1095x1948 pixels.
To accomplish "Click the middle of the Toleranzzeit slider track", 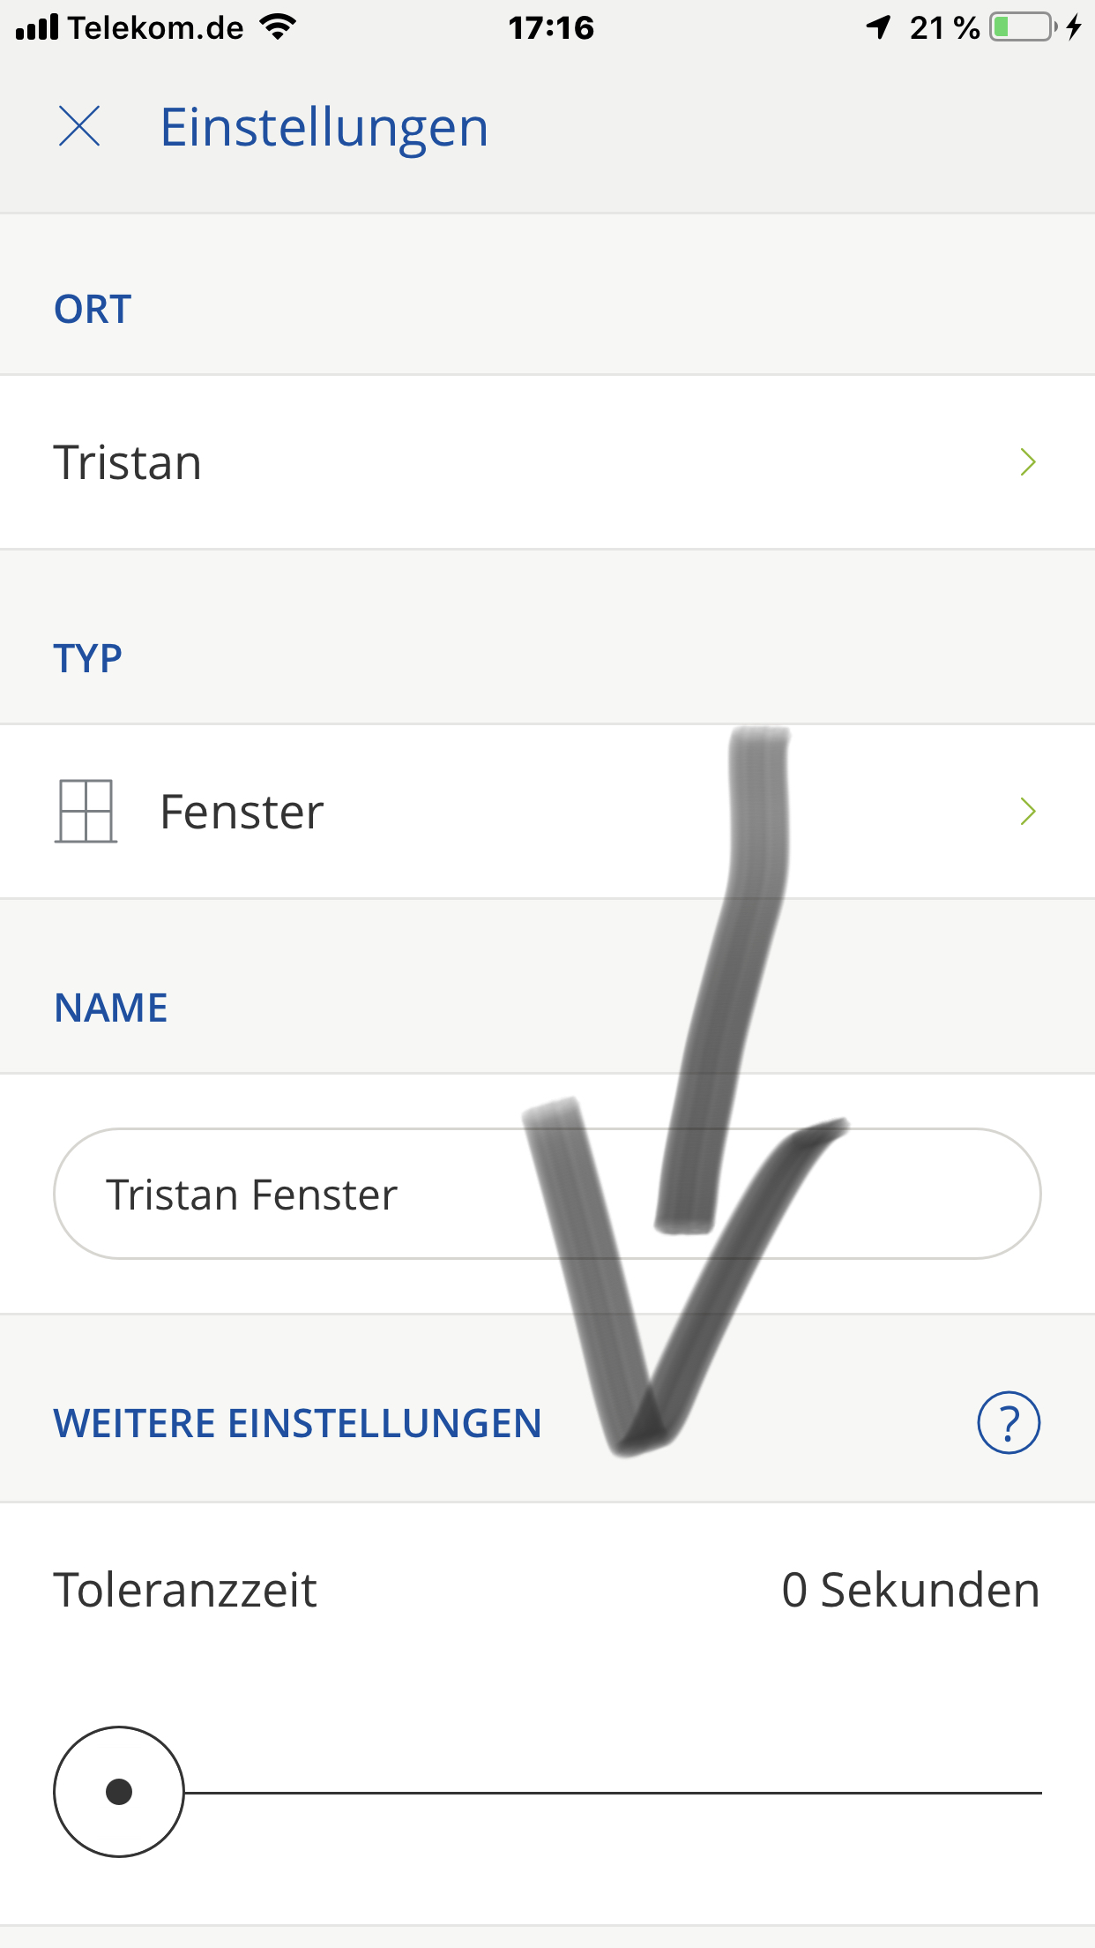I will pyautogui.click(x=613, y=1793).
